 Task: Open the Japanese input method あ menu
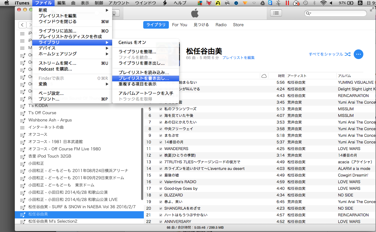coord(360,3)
